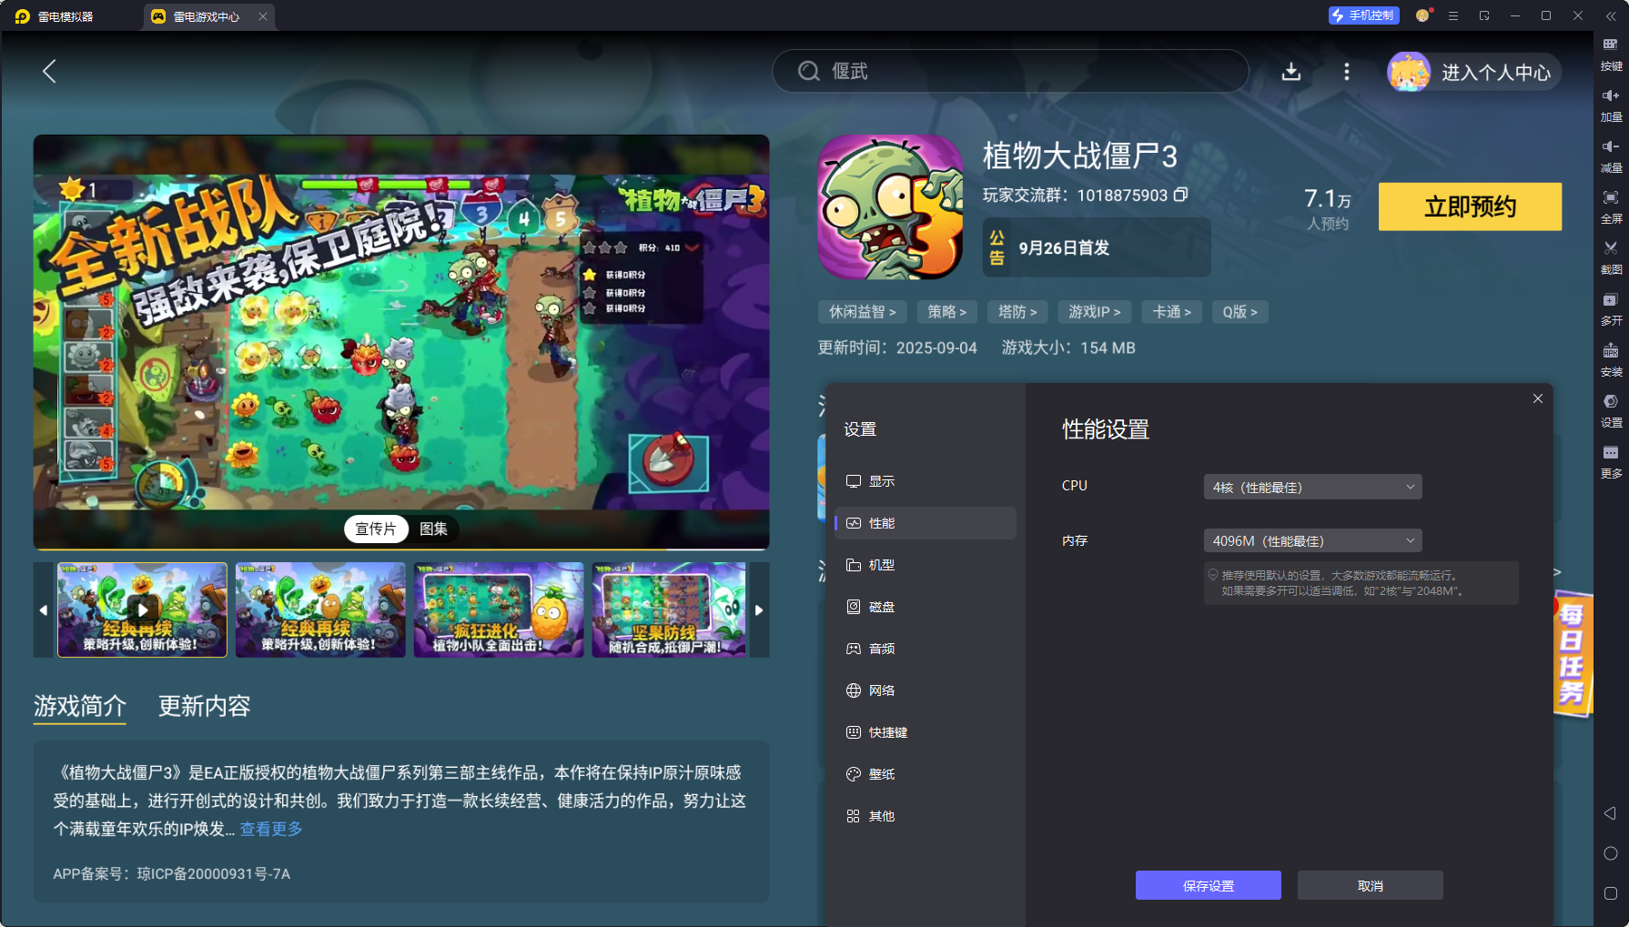Click 查看更多 link in description
This screenshot has height=927, width=1629.
(x=271, y=829)
